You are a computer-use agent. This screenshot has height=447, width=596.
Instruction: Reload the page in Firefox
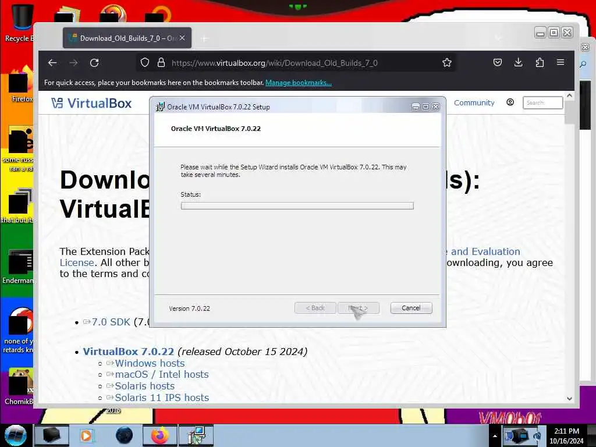94,63
